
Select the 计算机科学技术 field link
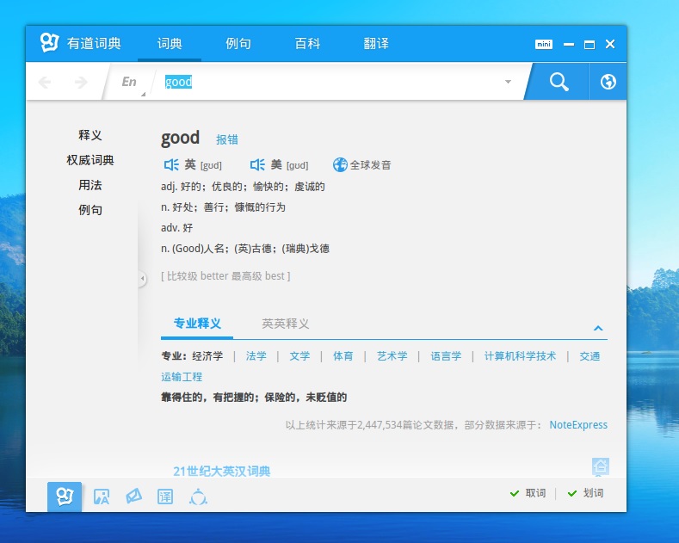(520, 356)
